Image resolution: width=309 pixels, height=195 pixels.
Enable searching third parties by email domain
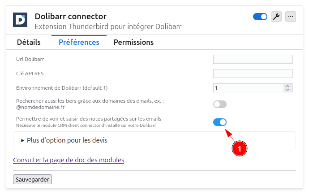pos(220,104)
